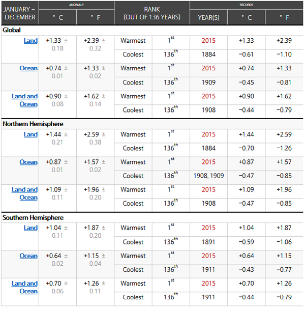
Task: Open the Global Ocean link
Action: click(x=28, y=68)
